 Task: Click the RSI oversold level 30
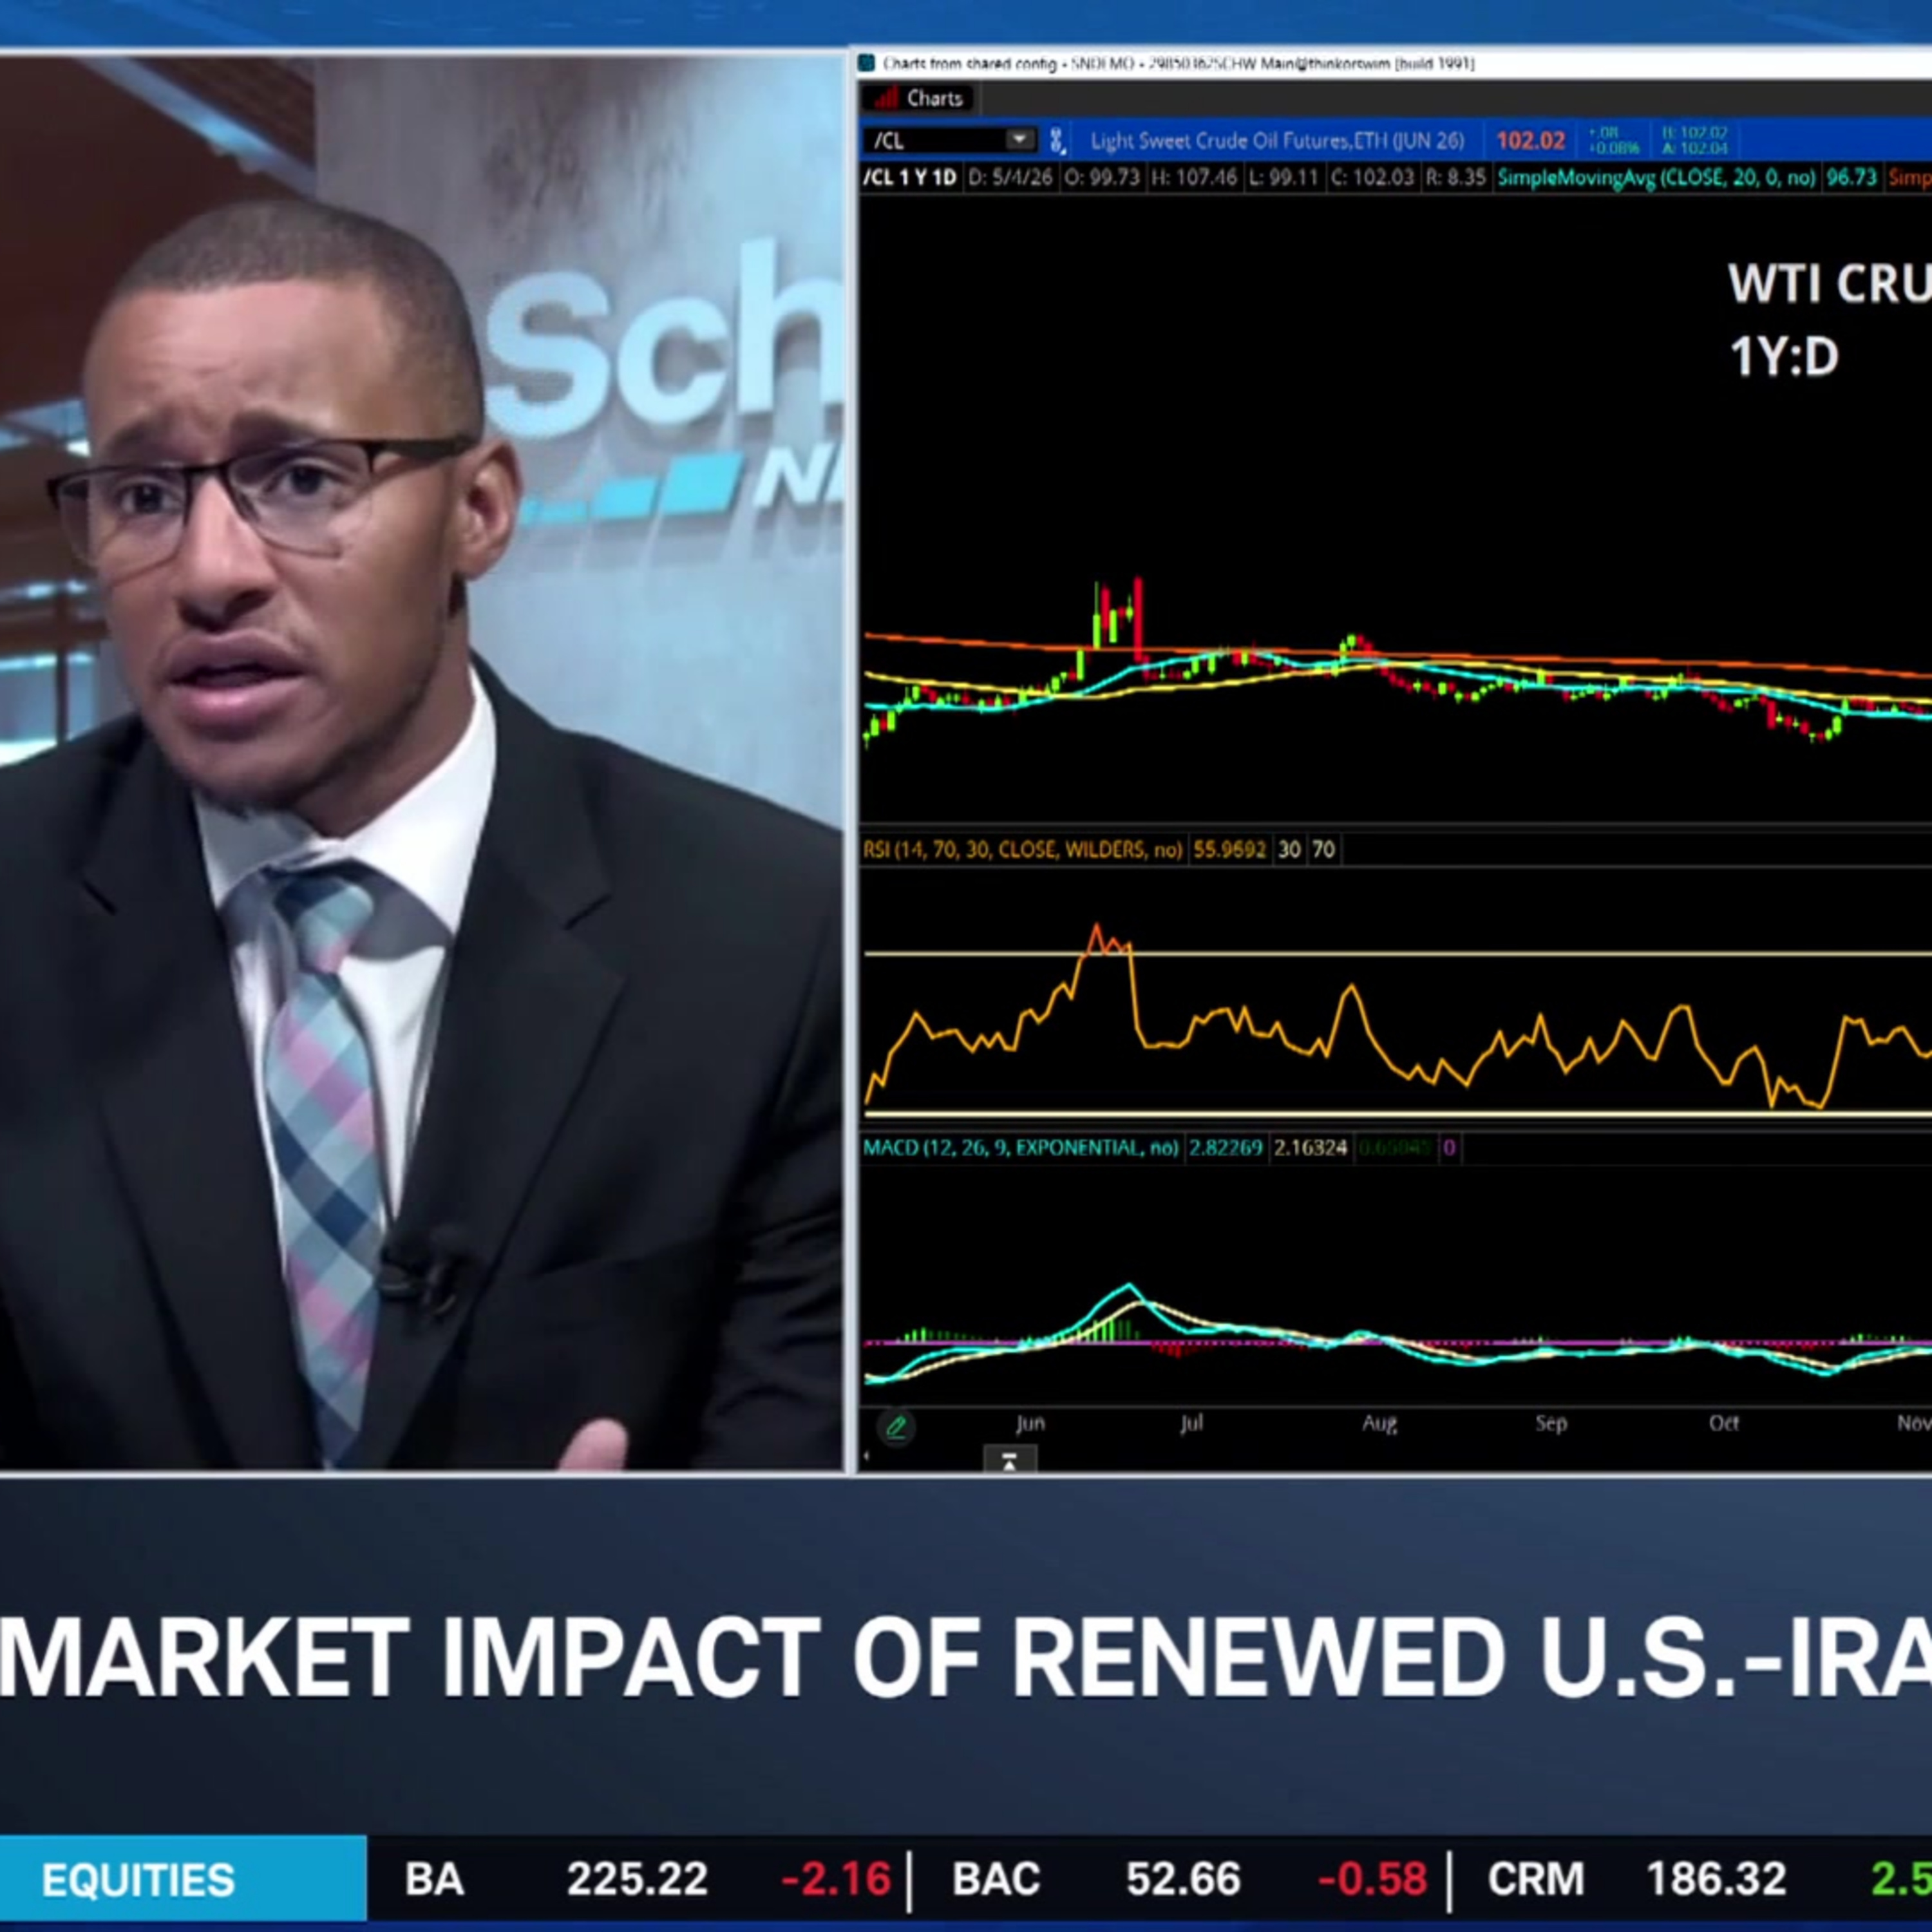click(1289, 850)
